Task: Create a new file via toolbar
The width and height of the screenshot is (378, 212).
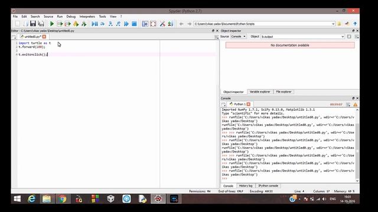Action: point(17,24)
